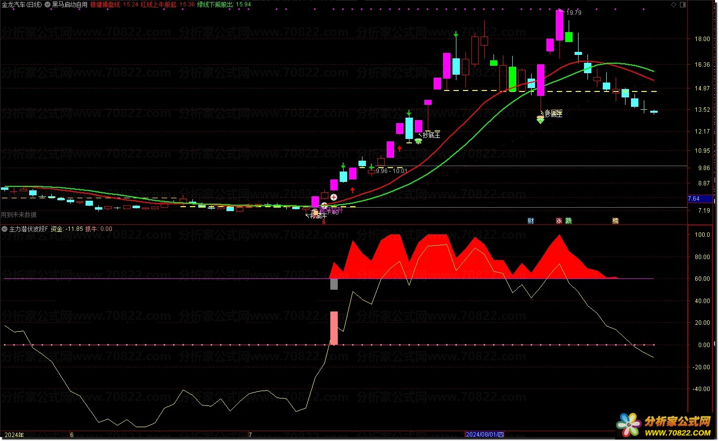Click the gem icon beside 抄底王 label
Viewport: 719px width, 441px height.
pos(418,141)
